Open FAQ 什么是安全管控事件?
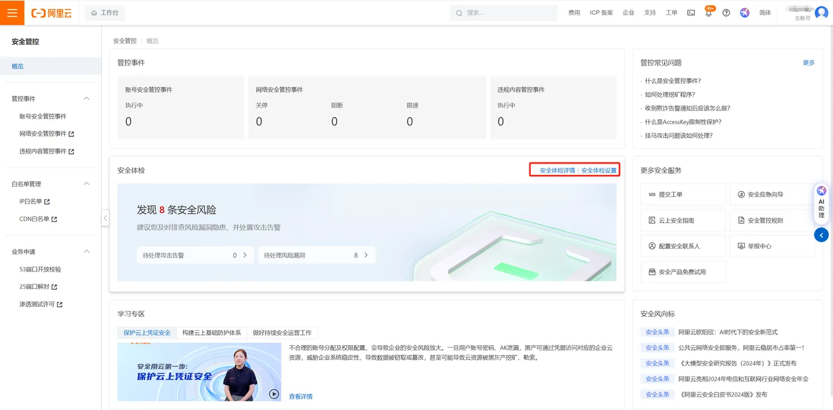 672,81
